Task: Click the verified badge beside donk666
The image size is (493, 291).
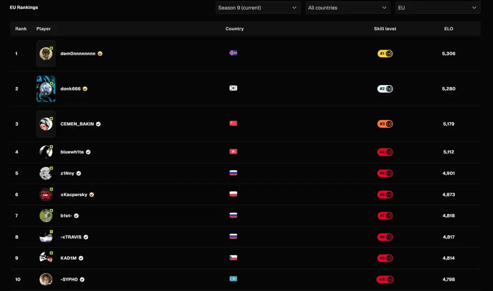Action: click(85, 89)
